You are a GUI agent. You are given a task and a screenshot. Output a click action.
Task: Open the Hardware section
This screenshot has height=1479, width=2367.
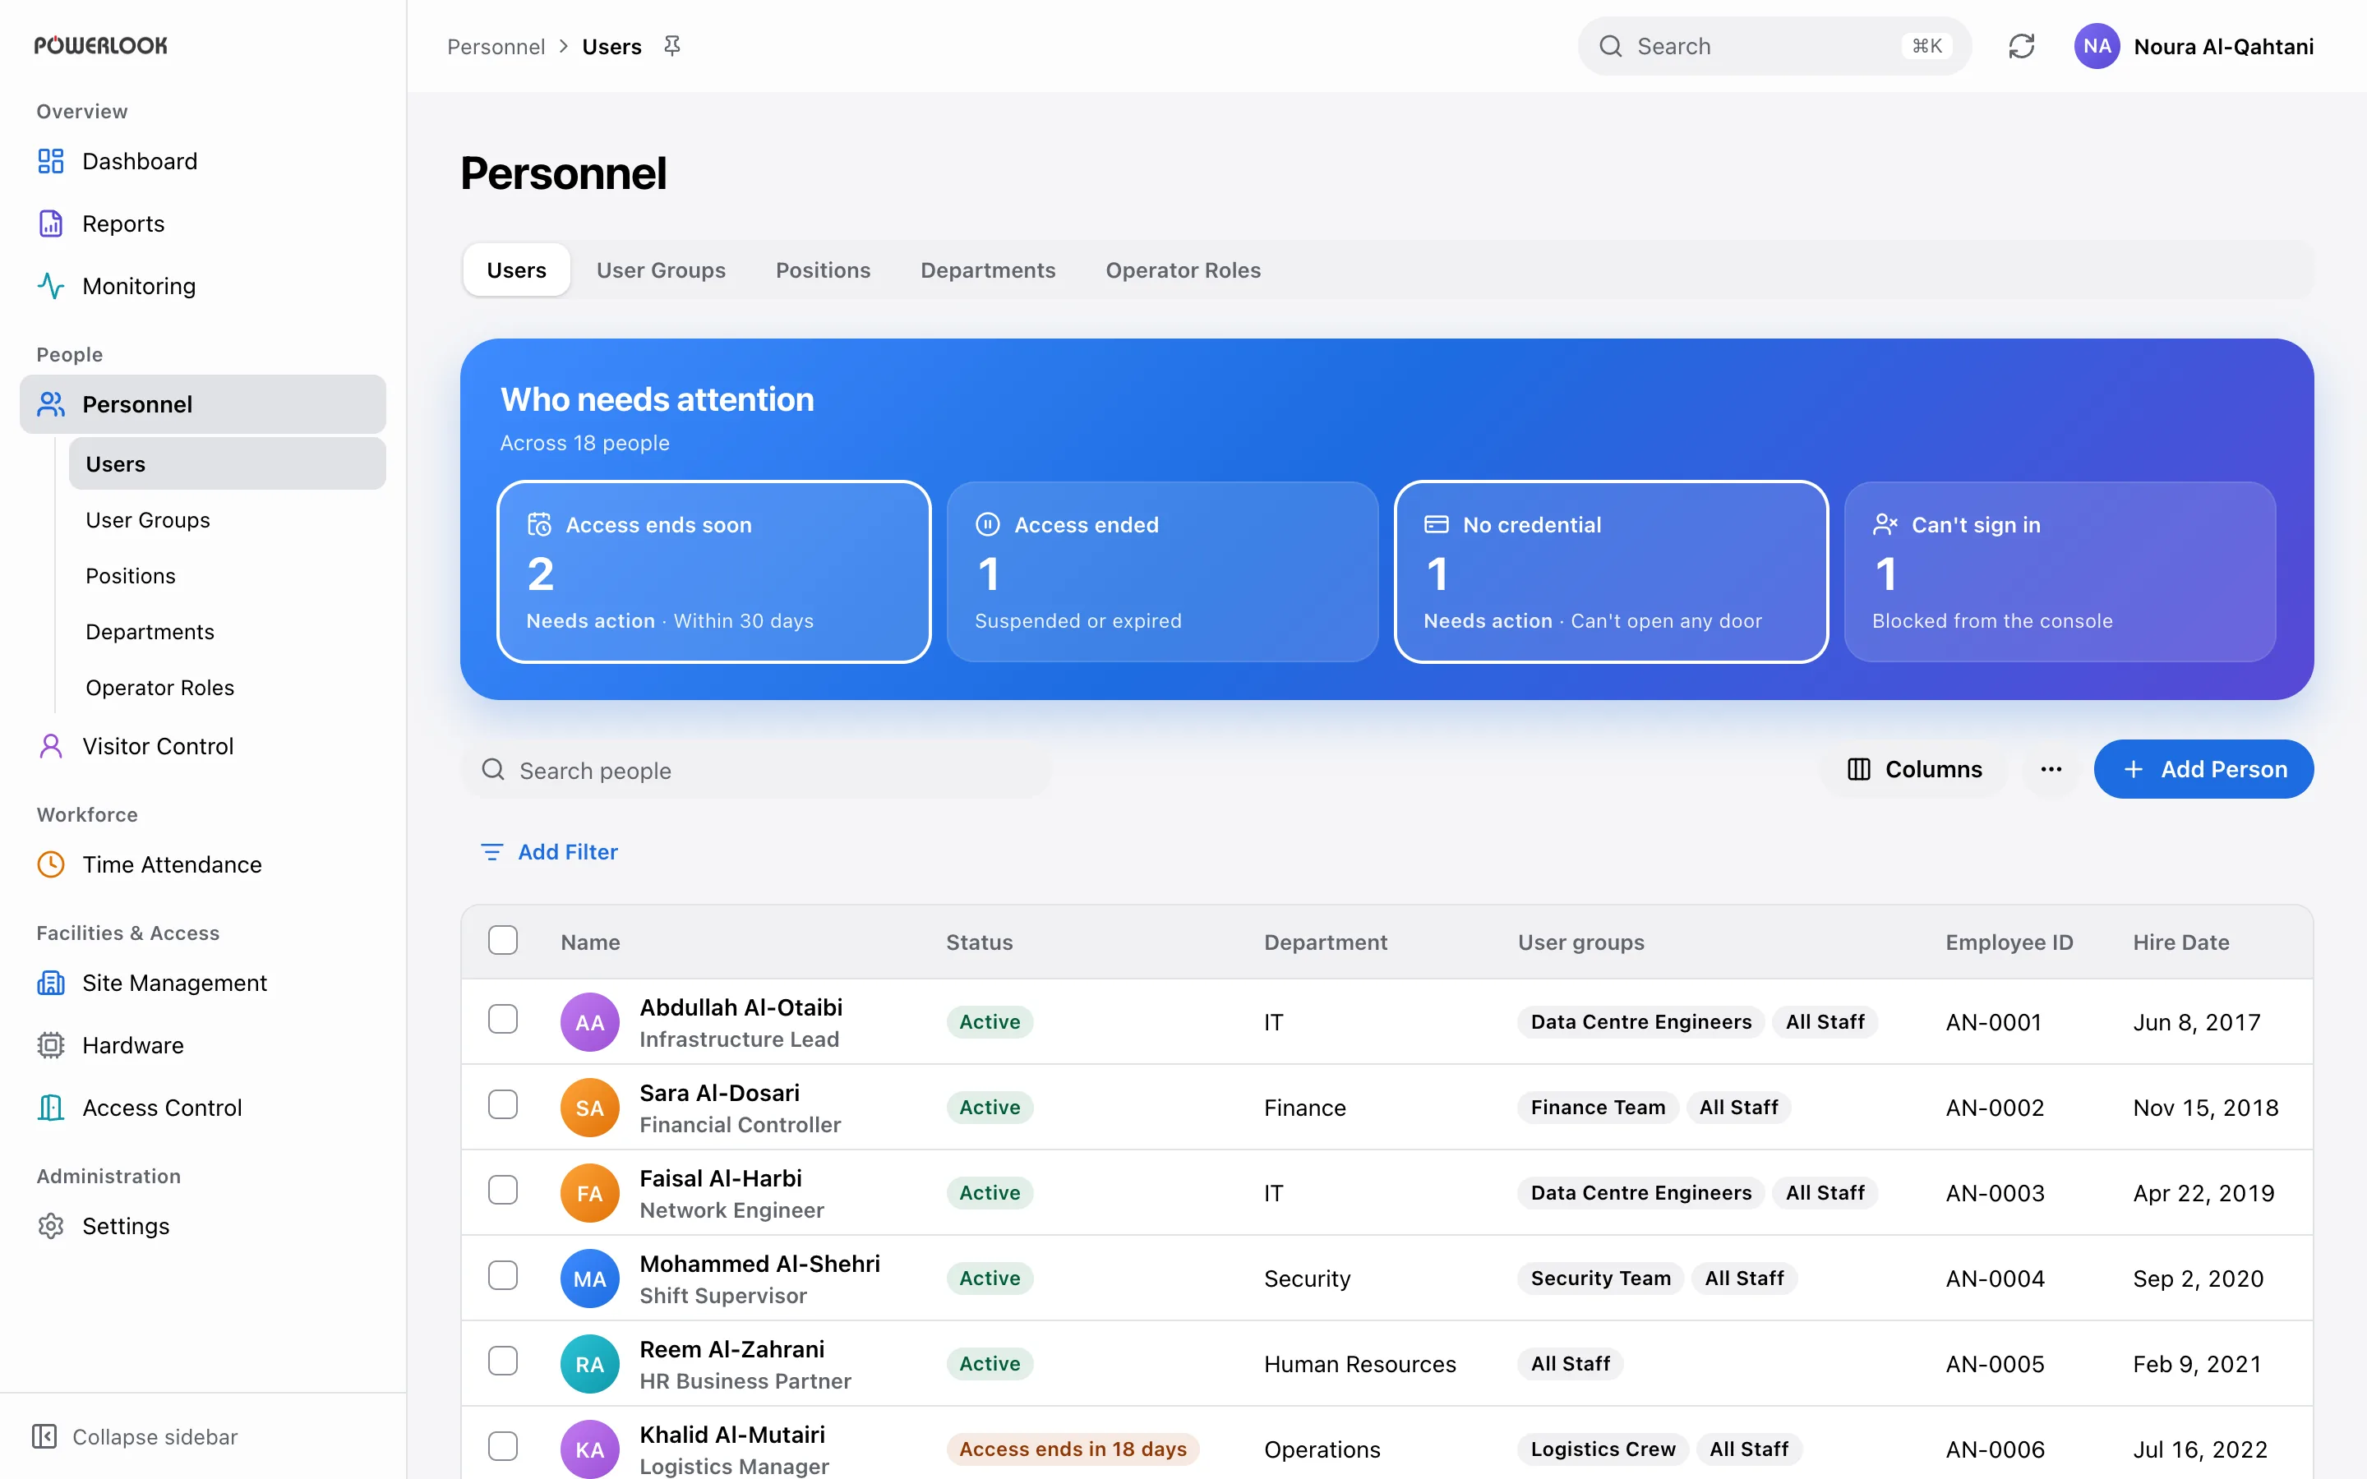coord(202,1046)
